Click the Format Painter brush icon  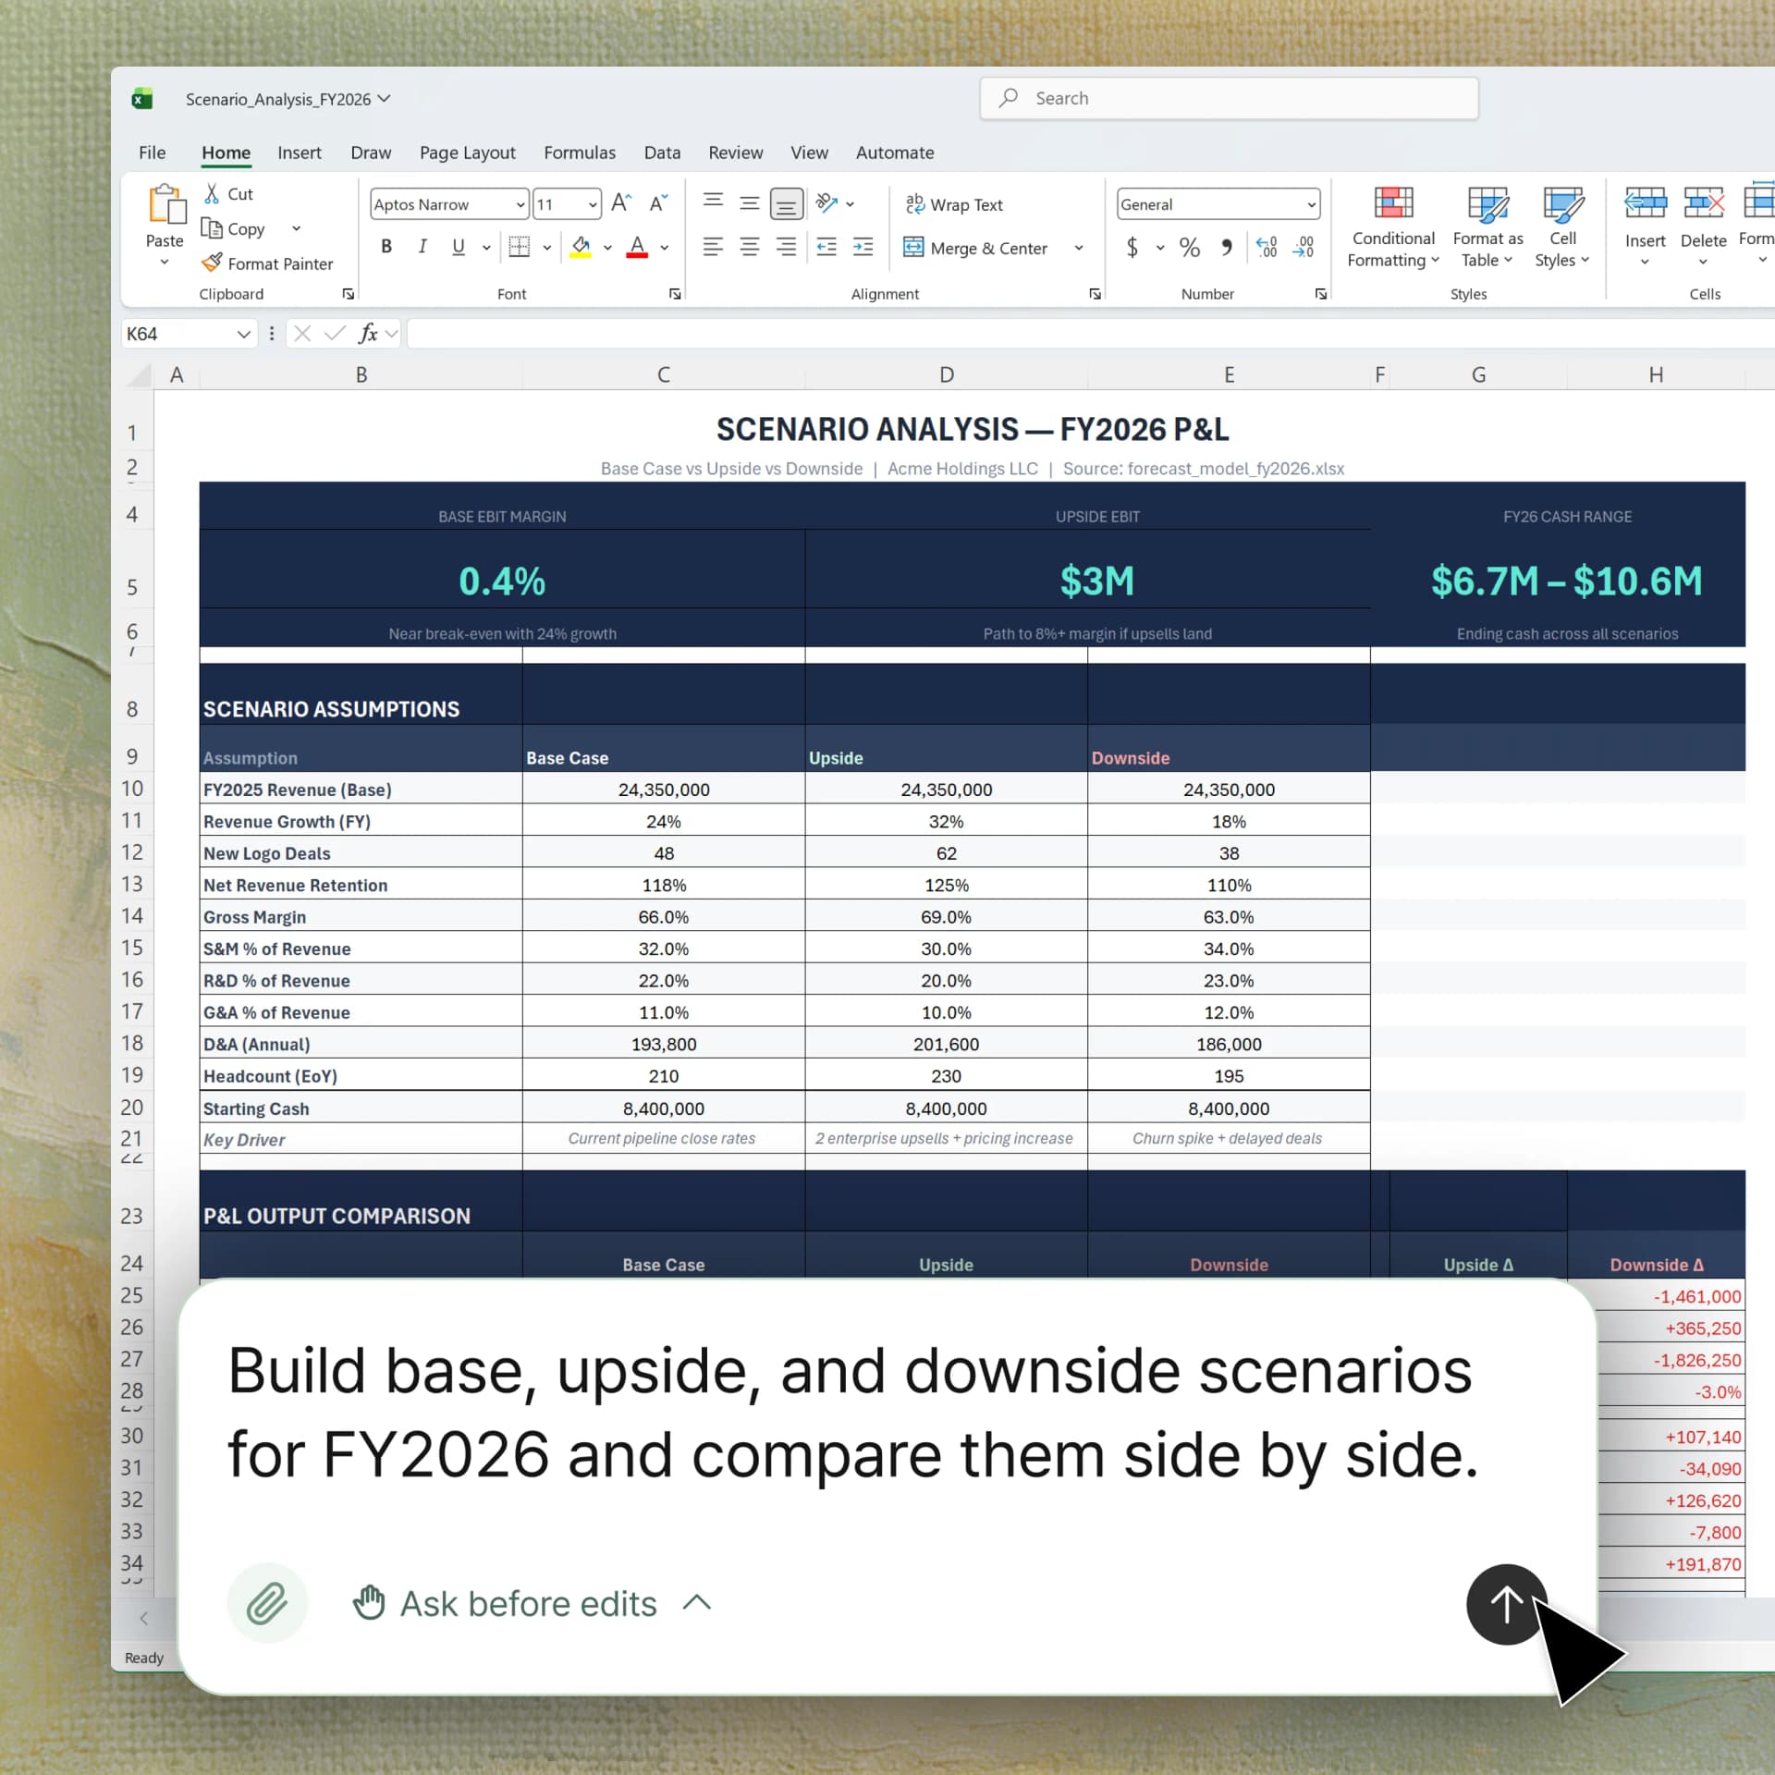212,263
